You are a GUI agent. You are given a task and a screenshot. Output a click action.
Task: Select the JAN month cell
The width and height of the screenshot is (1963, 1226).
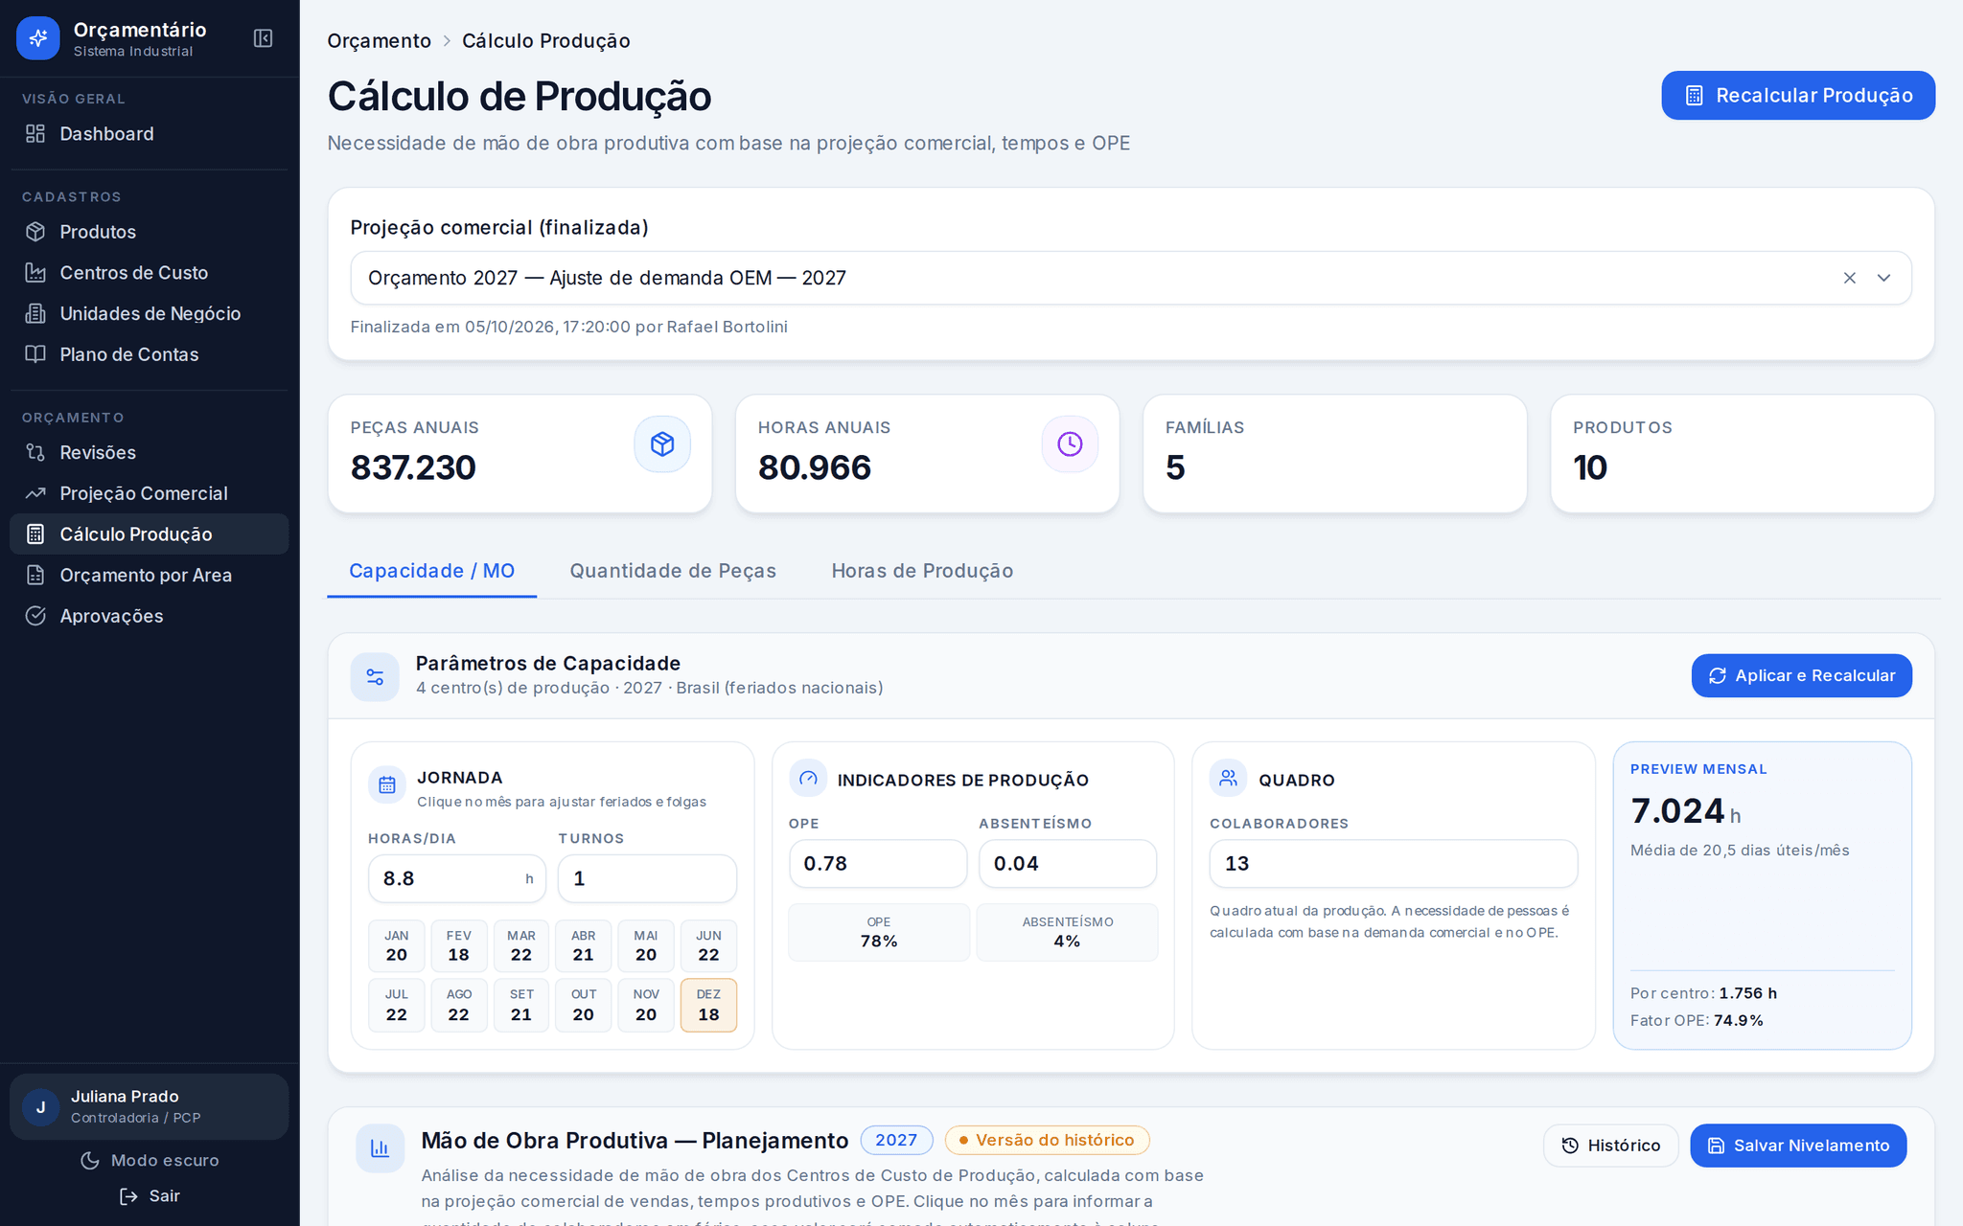coord(397,946)
